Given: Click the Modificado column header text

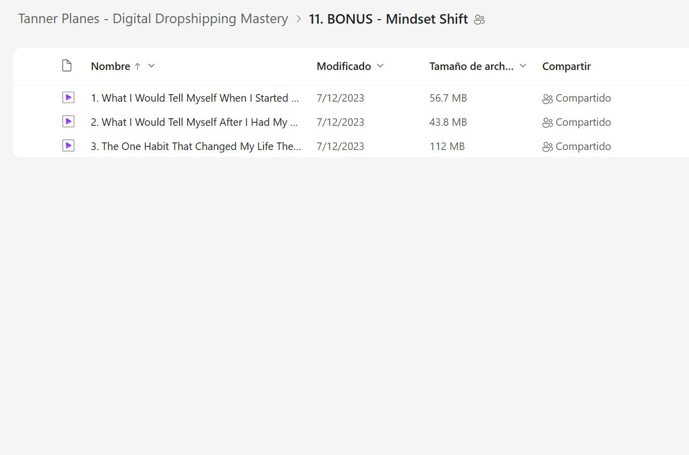Looking at the screenshot, I should (343, 66).
